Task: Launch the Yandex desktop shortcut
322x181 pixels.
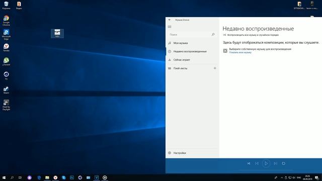Action: click(x=6, y=47)
